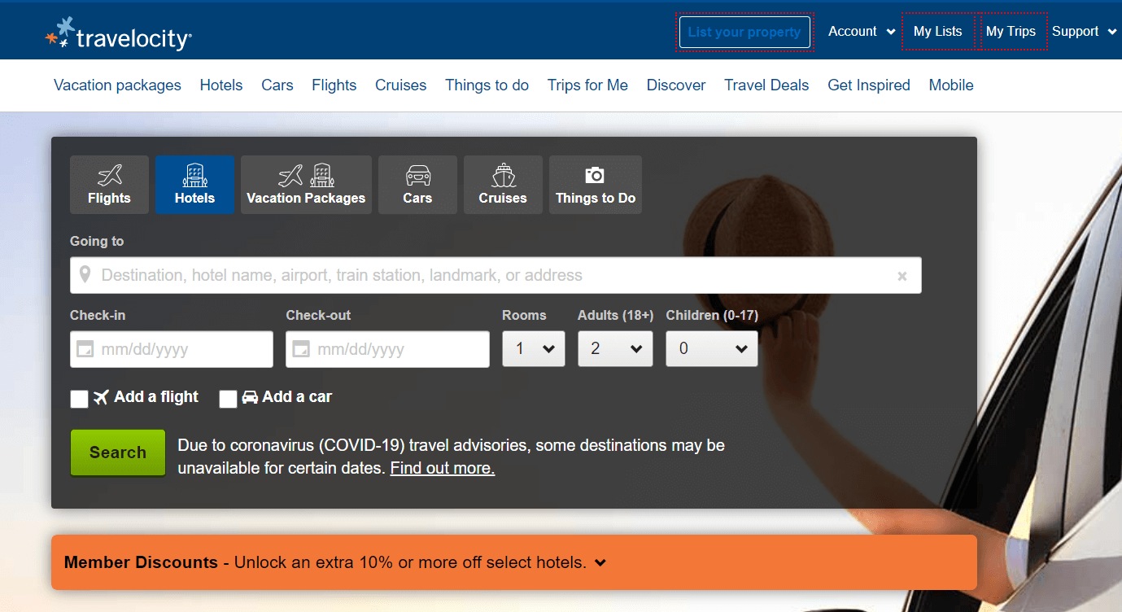Open the Discover page
The height and width of the screenshot is (612, 1122).
click(676, 85)
